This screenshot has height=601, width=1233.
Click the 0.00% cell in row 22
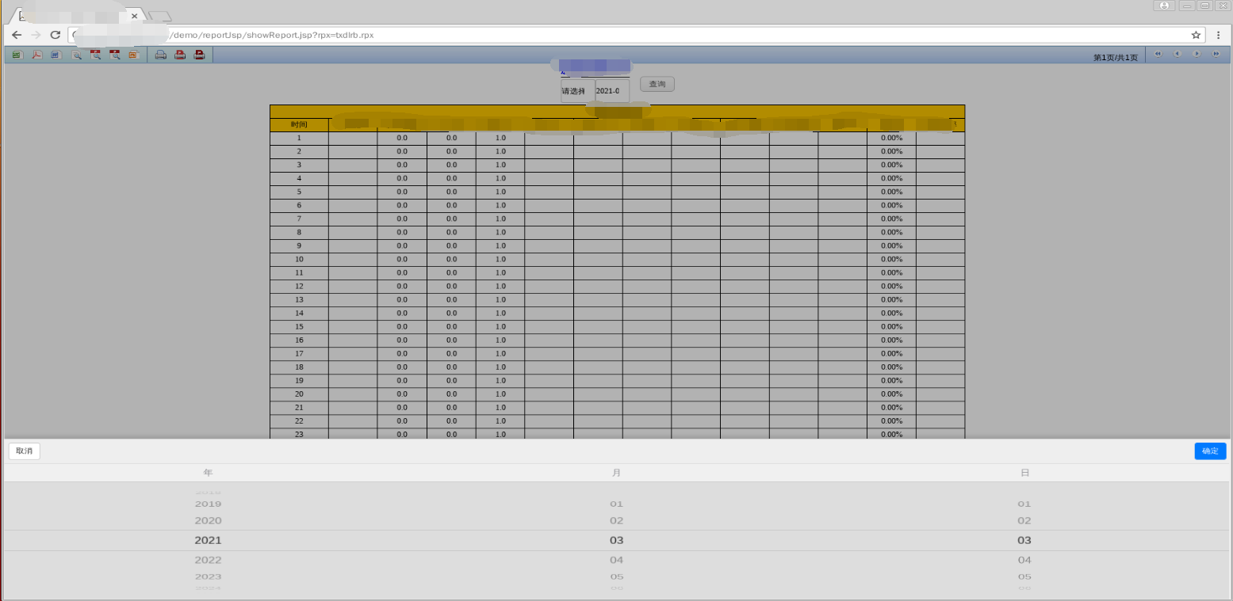[x=892, y=421]
